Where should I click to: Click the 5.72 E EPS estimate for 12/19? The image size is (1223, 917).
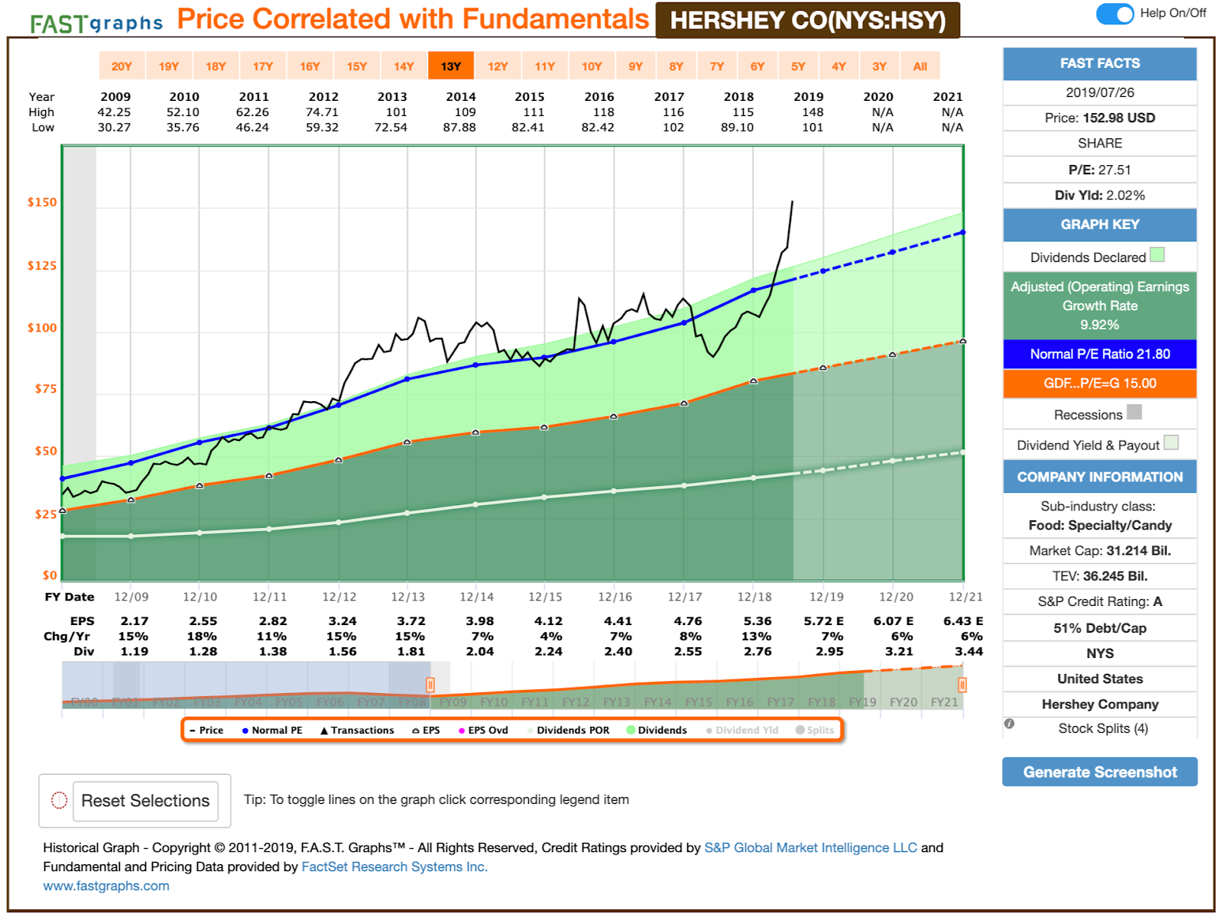[x=823, y=621]
